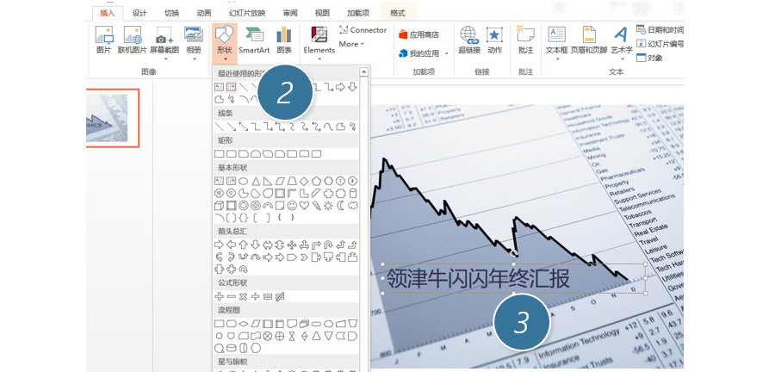Select the plain rectangle under 矩形

pyautogui.click(x=219, y=154)
